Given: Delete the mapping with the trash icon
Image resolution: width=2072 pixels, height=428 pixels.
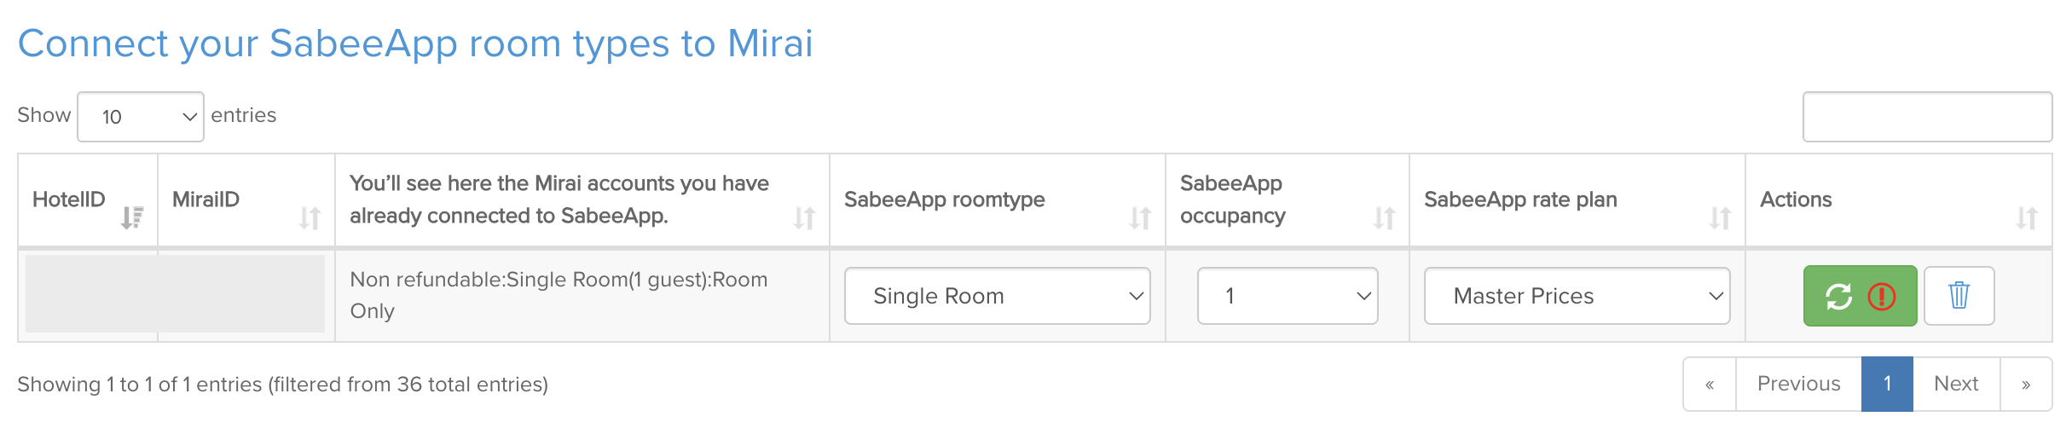Looking at the screenshot, I should click(x=1959, y=296).
